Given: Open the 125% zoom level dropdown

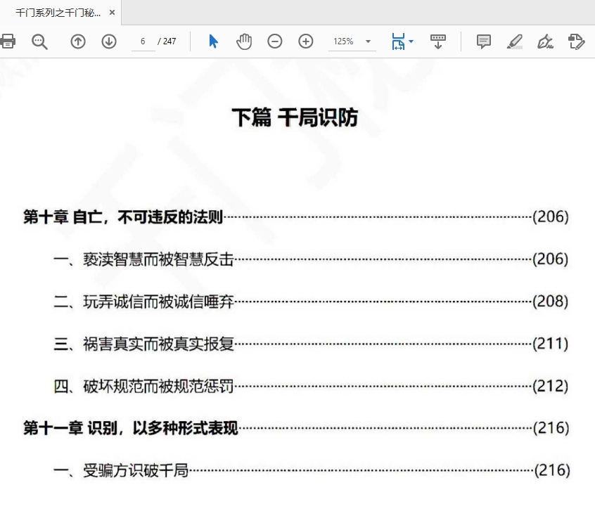Looking at the screenshot, I should pos(352,41).
